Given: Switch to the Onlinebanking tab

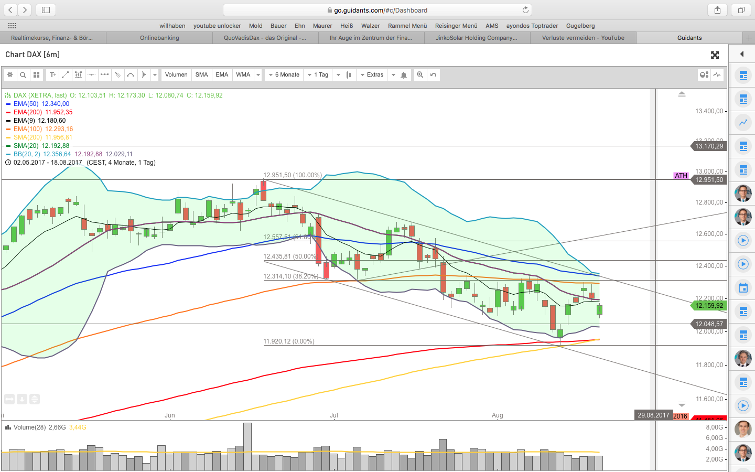Looking at the screenshot, I should click(x=159, y=38).
